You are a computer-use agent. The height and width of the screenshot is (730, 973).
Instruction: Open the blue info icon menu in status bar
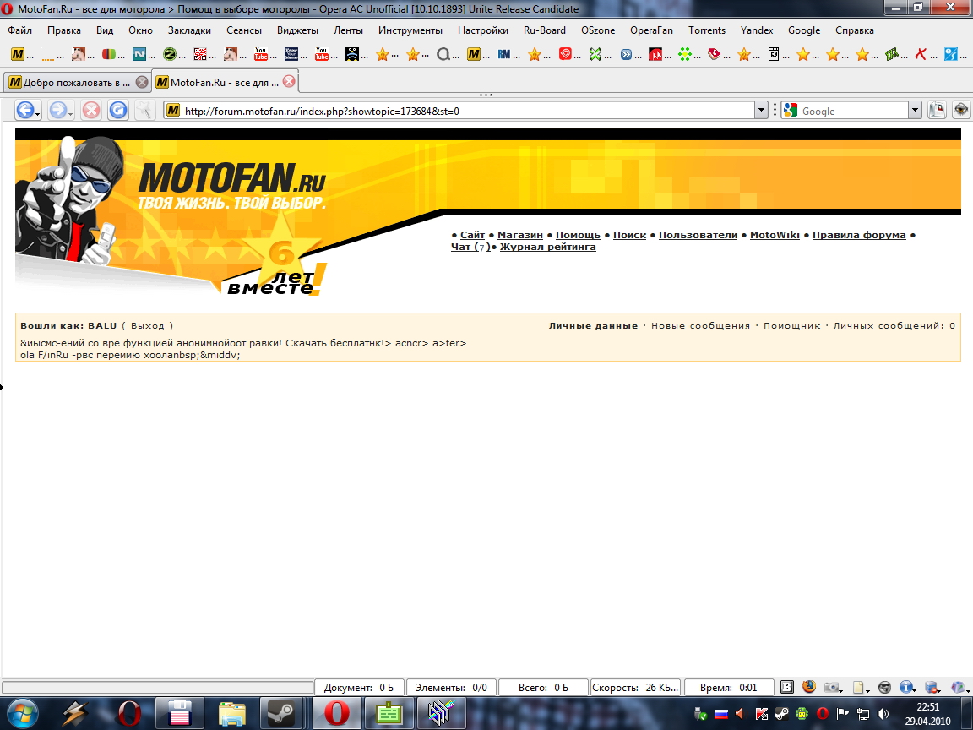click(x=907, y=687)
